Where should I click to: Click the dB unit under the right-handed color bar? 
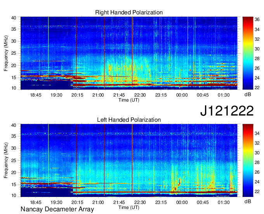[x=248, y=95]
